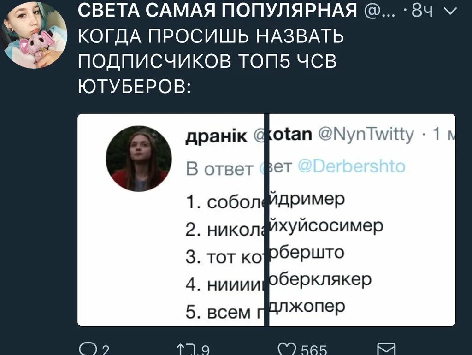Click list item '1. собол' in quote
Viewport: 472px width, 355px height.
click(225, 201)
